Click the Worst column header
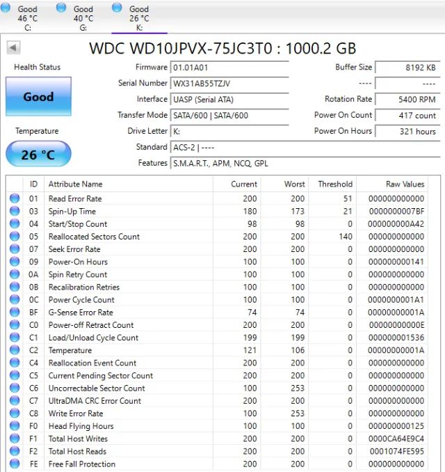Viewport: 445px width, 472px height. coord(285,184)
